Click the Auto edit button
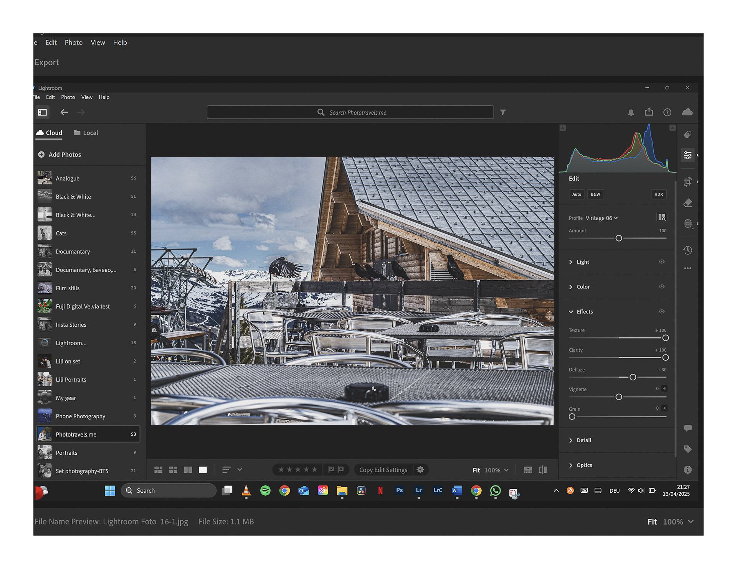737x569 pixels. pyautogui.click(x=577, y=194)
